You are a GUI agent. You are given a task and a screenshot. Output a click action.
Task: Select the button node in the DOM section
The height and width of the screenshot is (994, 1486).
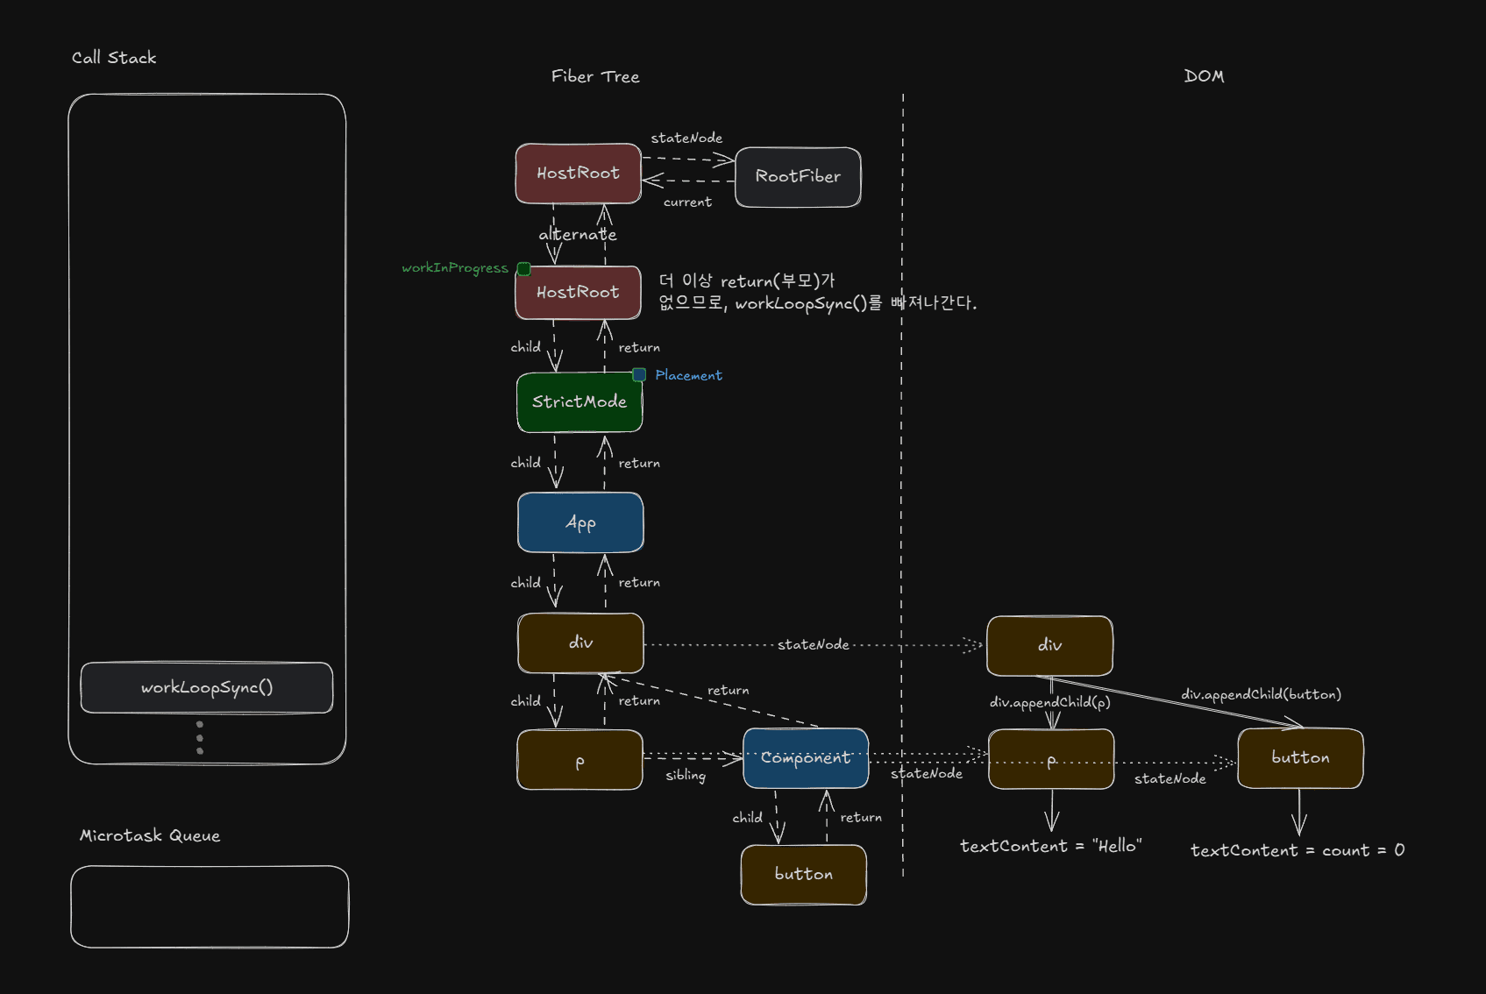[1300, 758]
